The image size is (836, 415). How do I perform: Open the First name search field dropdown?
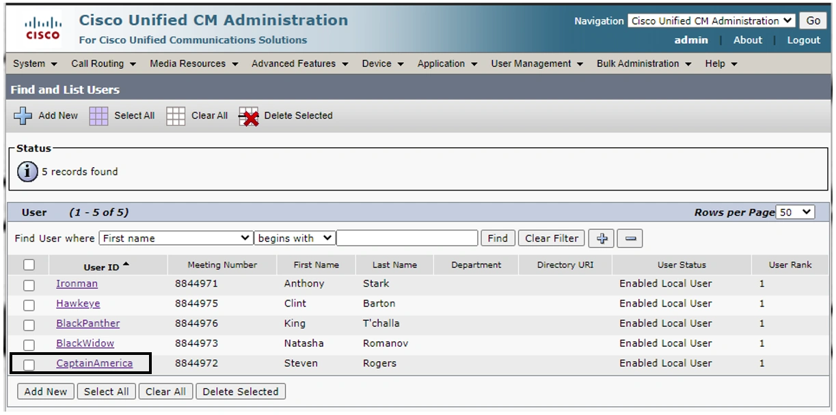(176, 238)
